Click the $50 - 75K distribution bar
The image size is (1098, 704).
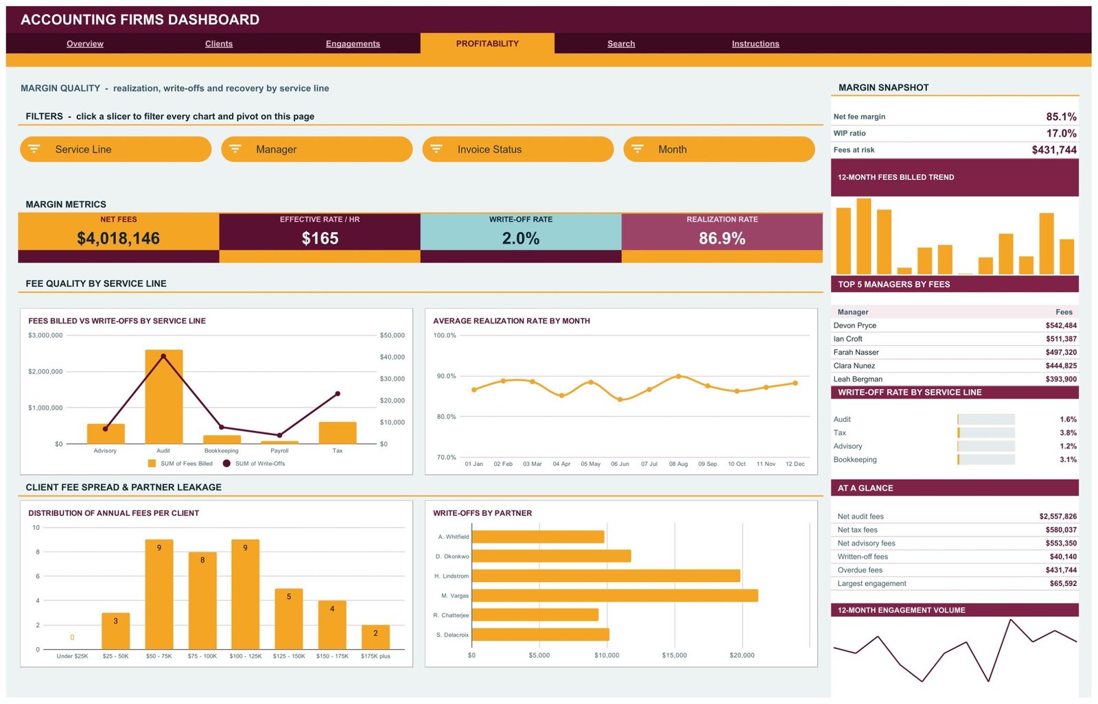point(159,594)
